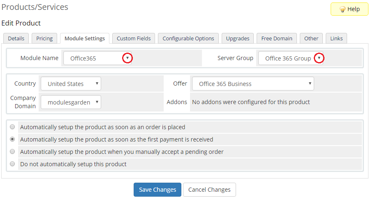Switch to the Pricing tab
The height and width of the screenshot is (202, 373).
pos(44,38)
